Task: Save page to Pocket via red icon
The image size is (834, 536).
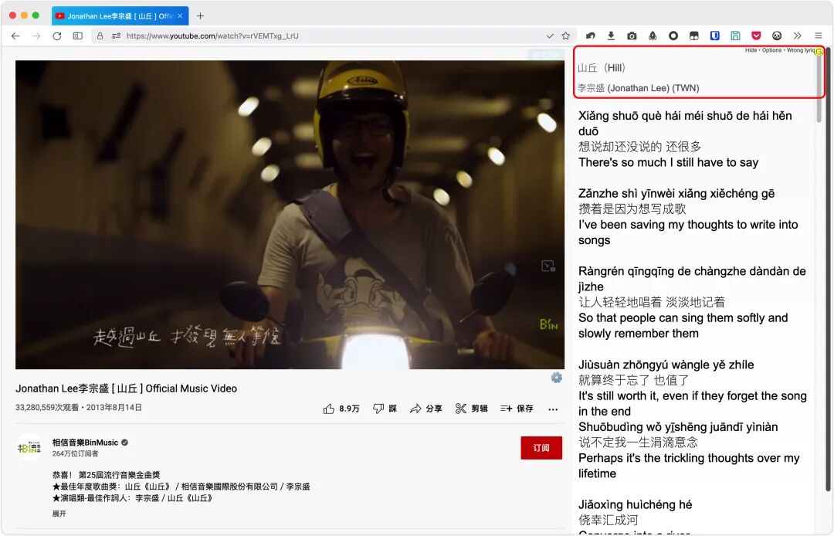Action: coord(756,36)
